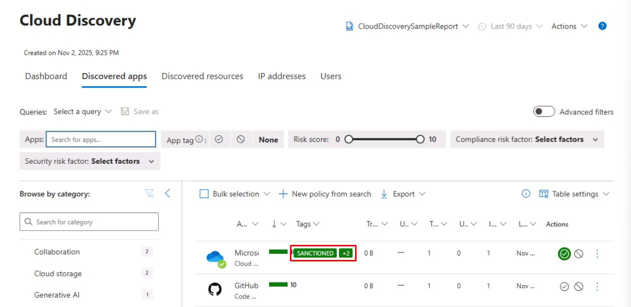Open the three-dot menu for Microsoft row
The image size is (631, 307).
(597, 254)
